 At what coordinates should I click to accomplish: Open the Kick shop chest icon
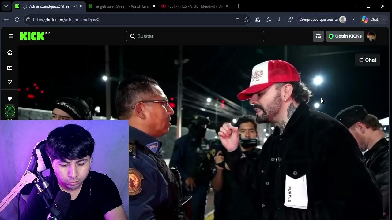pyautogui.click(x=318, y=36)
